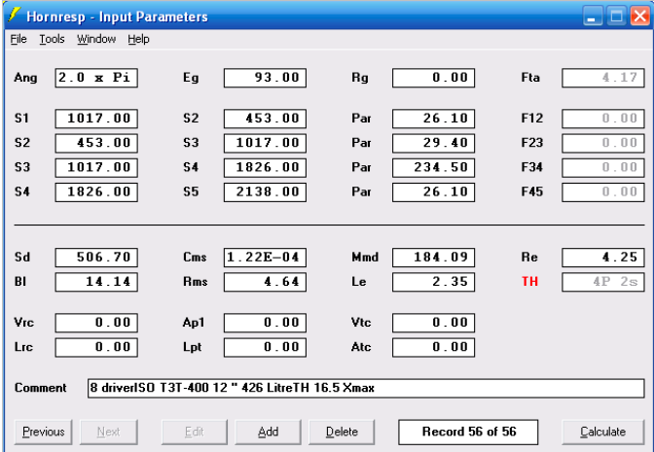Click the Eg field with 93.00
Screen dimensions: 654x452
click(x=265, y=78)
